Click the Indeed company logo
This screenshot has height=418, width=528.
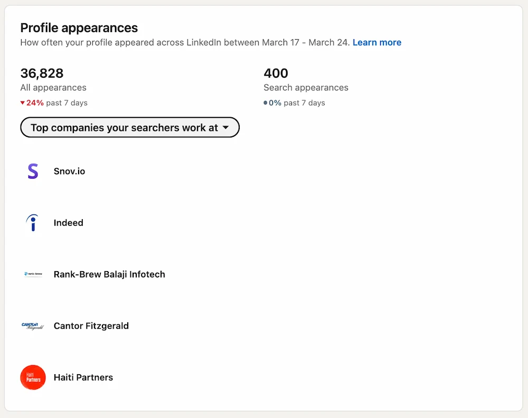pyautogui.click(x=33, y=222)
